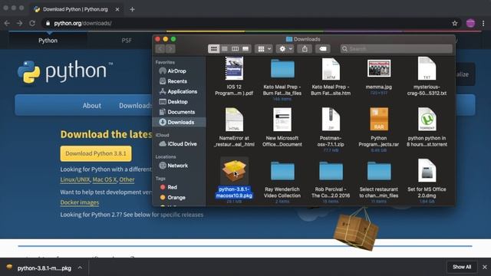Screen dimensions: 491x276
Task: Focus the Finder search field
Action: (397, 49)
